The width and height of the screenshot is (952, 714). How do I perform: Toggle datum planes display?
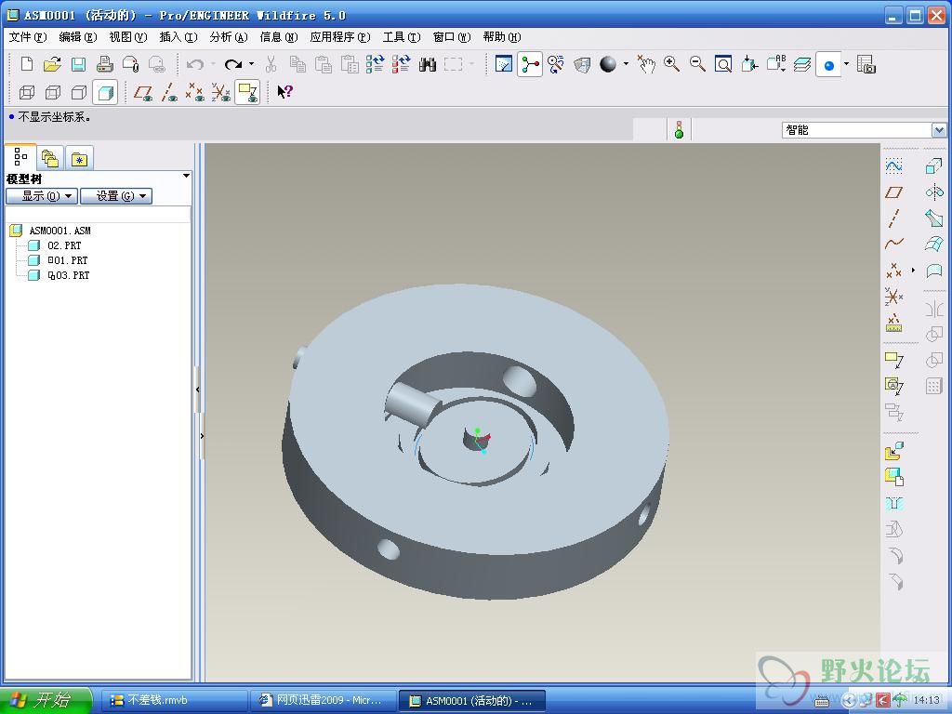(x=143, y=92)
